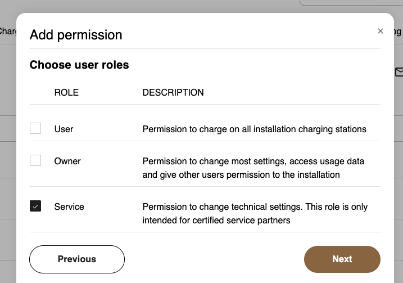Click the ROLE column header
Image resolution: width=403 pixels, height=283 pixels.
(x=66, y=92)
